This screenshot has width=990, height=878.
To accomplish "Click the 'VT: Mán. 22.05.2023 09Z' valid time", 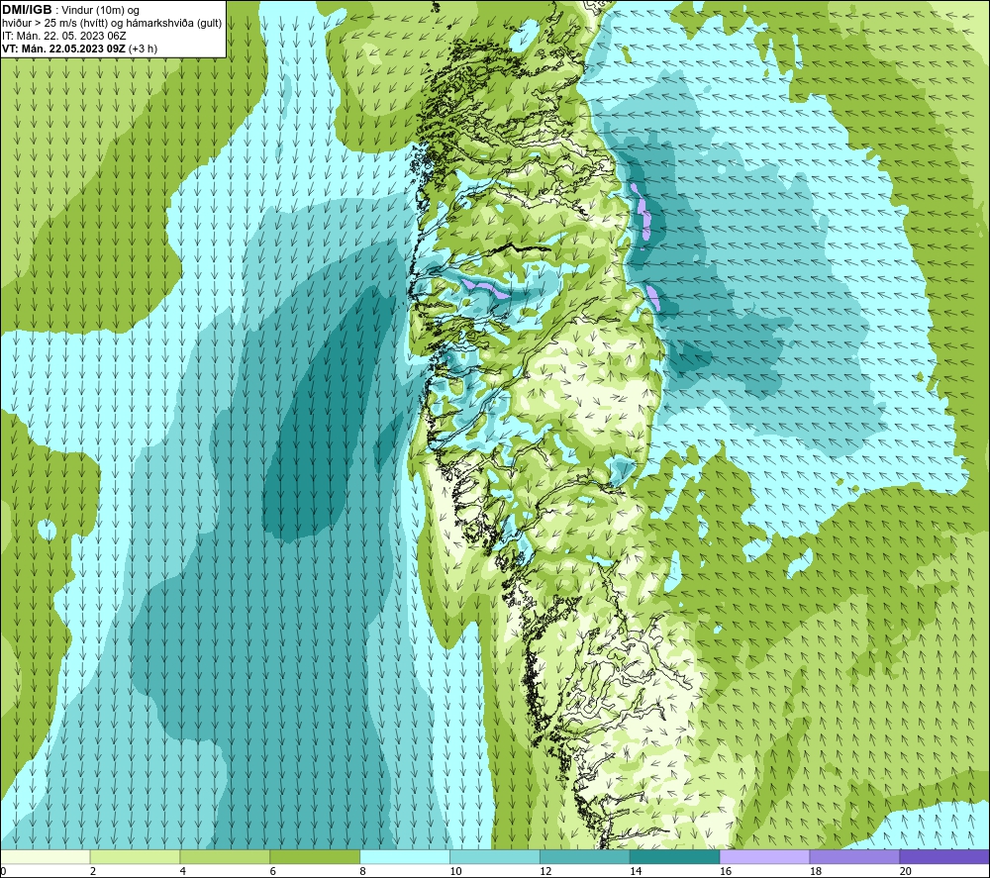I will (x=63, y=49).
